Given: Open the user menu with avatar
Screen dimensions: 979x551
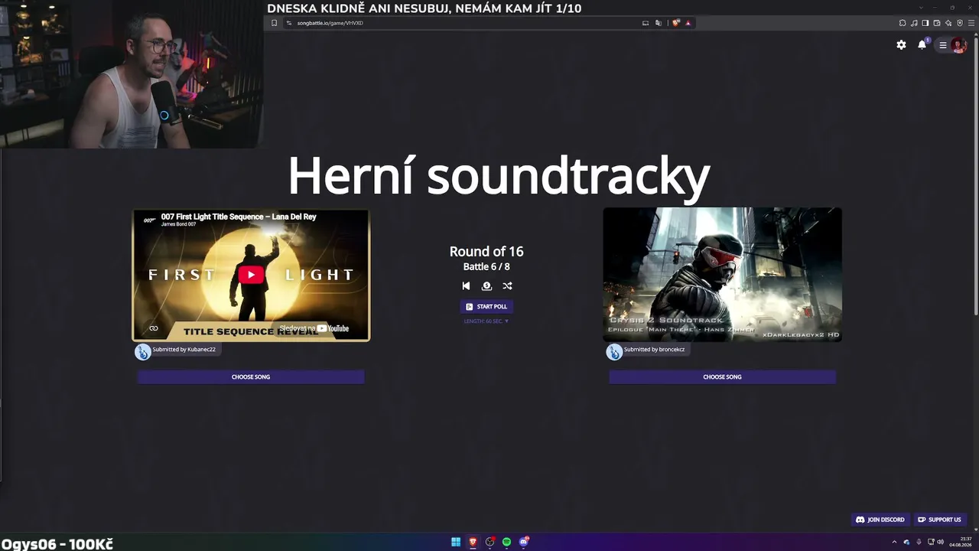Looking at the screenshot, I should (x=951, y=45).
